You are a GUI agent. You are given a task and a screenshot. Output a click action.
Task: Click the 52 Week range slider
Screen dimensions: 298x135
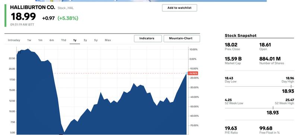pyautogui.click(x=259, y=108)
